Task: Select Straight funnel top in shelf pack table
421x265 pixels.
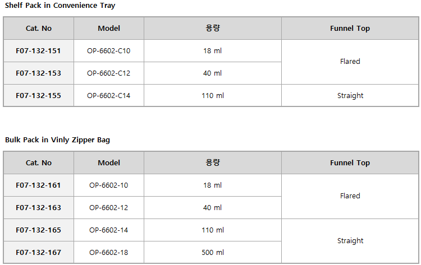Action: point(350,96)
